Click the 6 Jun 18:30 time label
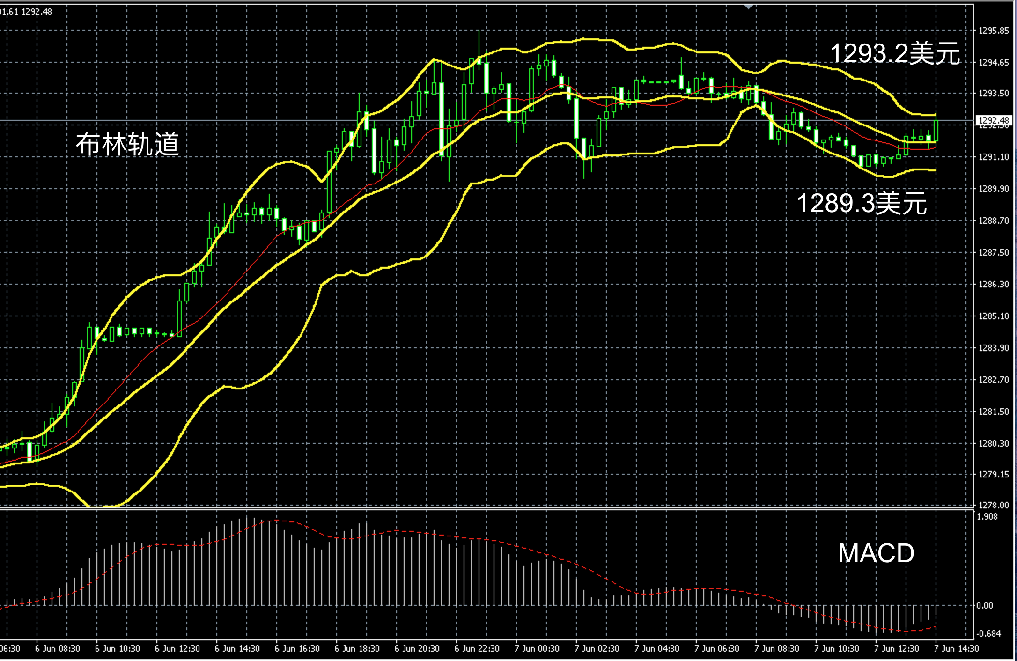Image resolution: width=1017 pixels, height=661 pixels. click(x=357, y=648)
